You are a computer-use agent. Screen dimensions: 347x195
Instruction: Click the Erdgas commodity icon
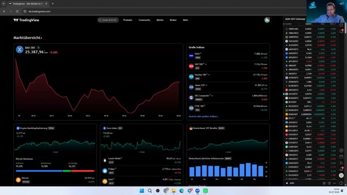click(105, 171)
